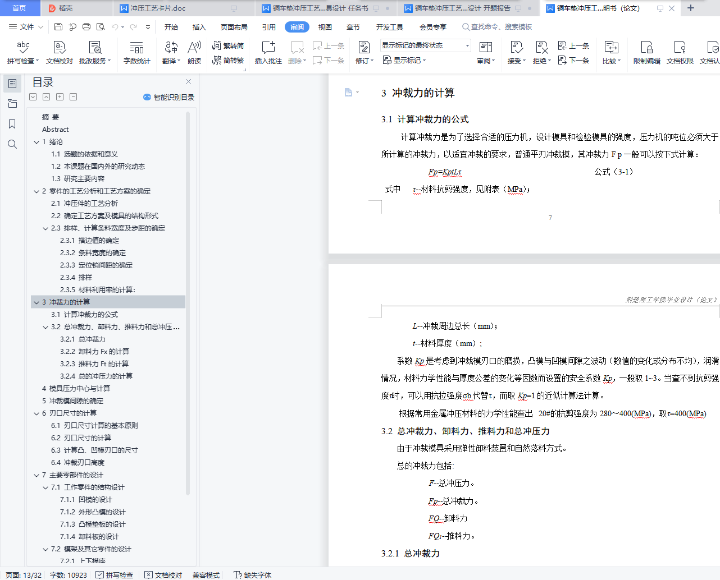Open 限制编辑 restrict editing
720x580 pixels.
(647, 52)
